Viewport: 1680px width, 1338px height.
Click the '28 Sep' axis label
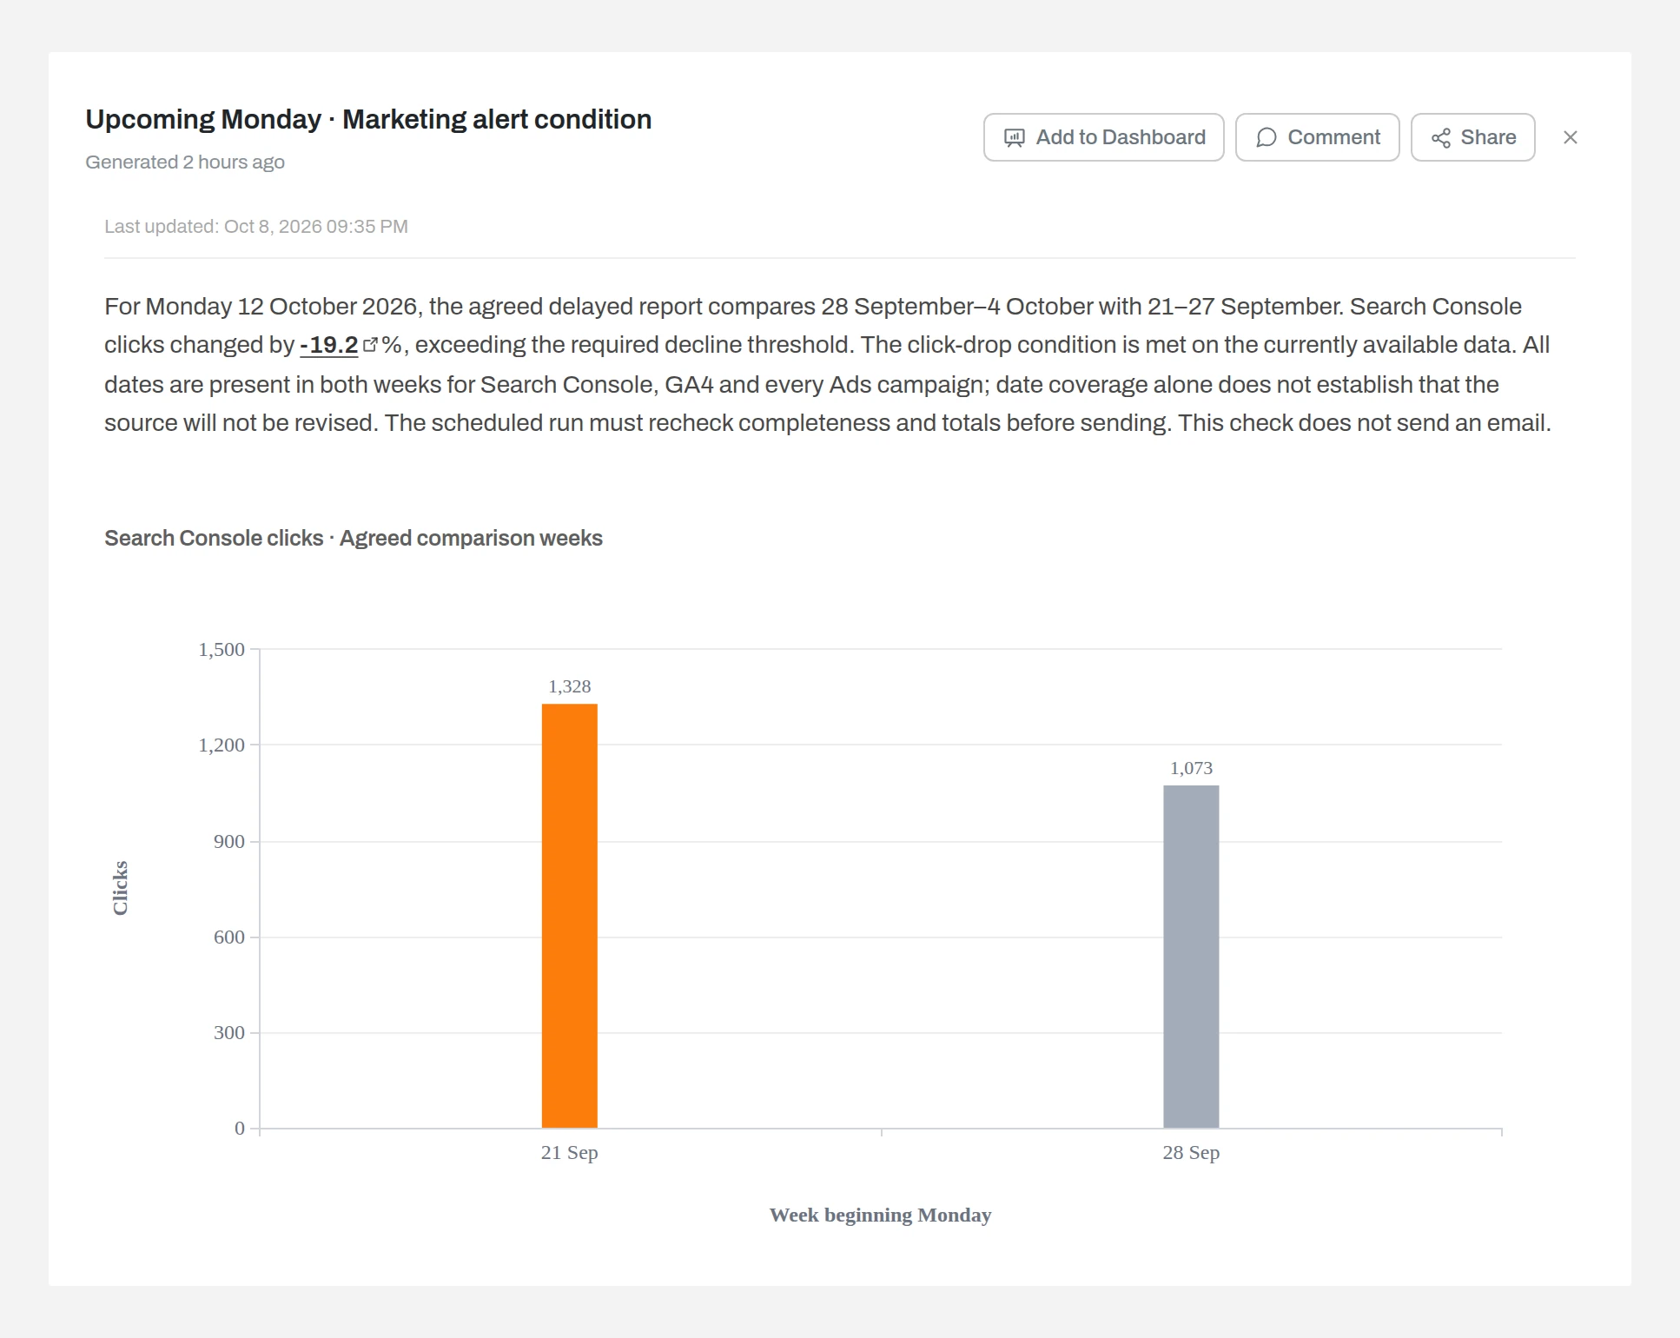point(1191,1153)
